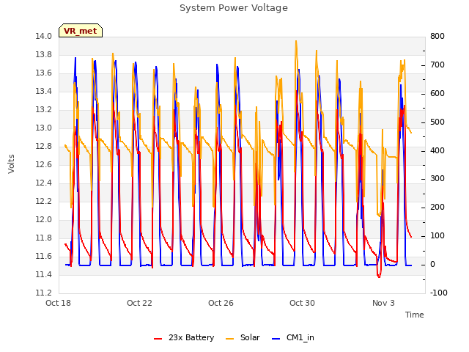
Task: Click the 11.8 left axis value
Action: coord(44,238)
